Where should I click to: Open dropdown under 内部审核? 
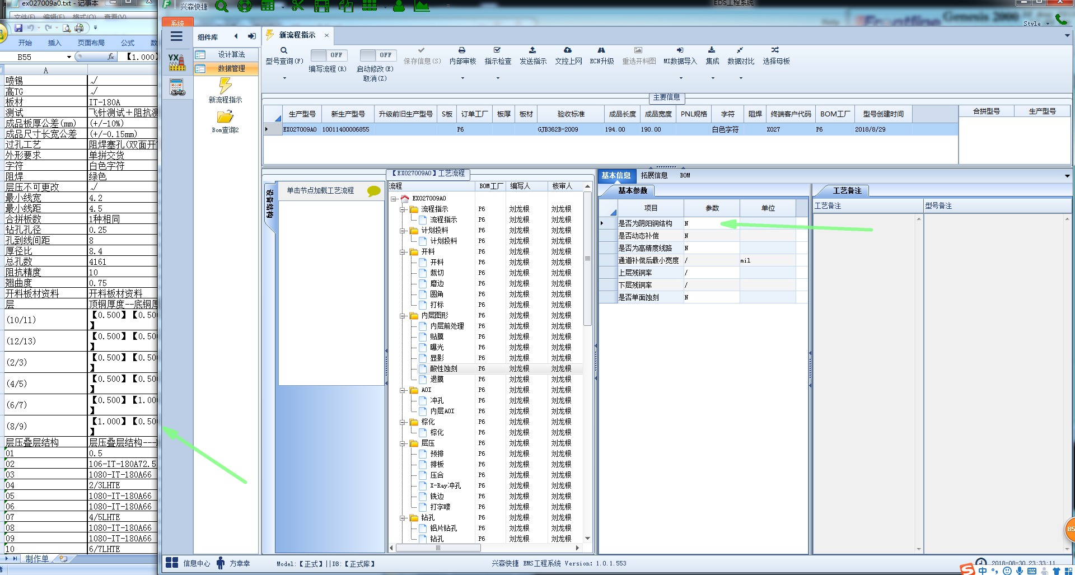[x=462, y=78]
